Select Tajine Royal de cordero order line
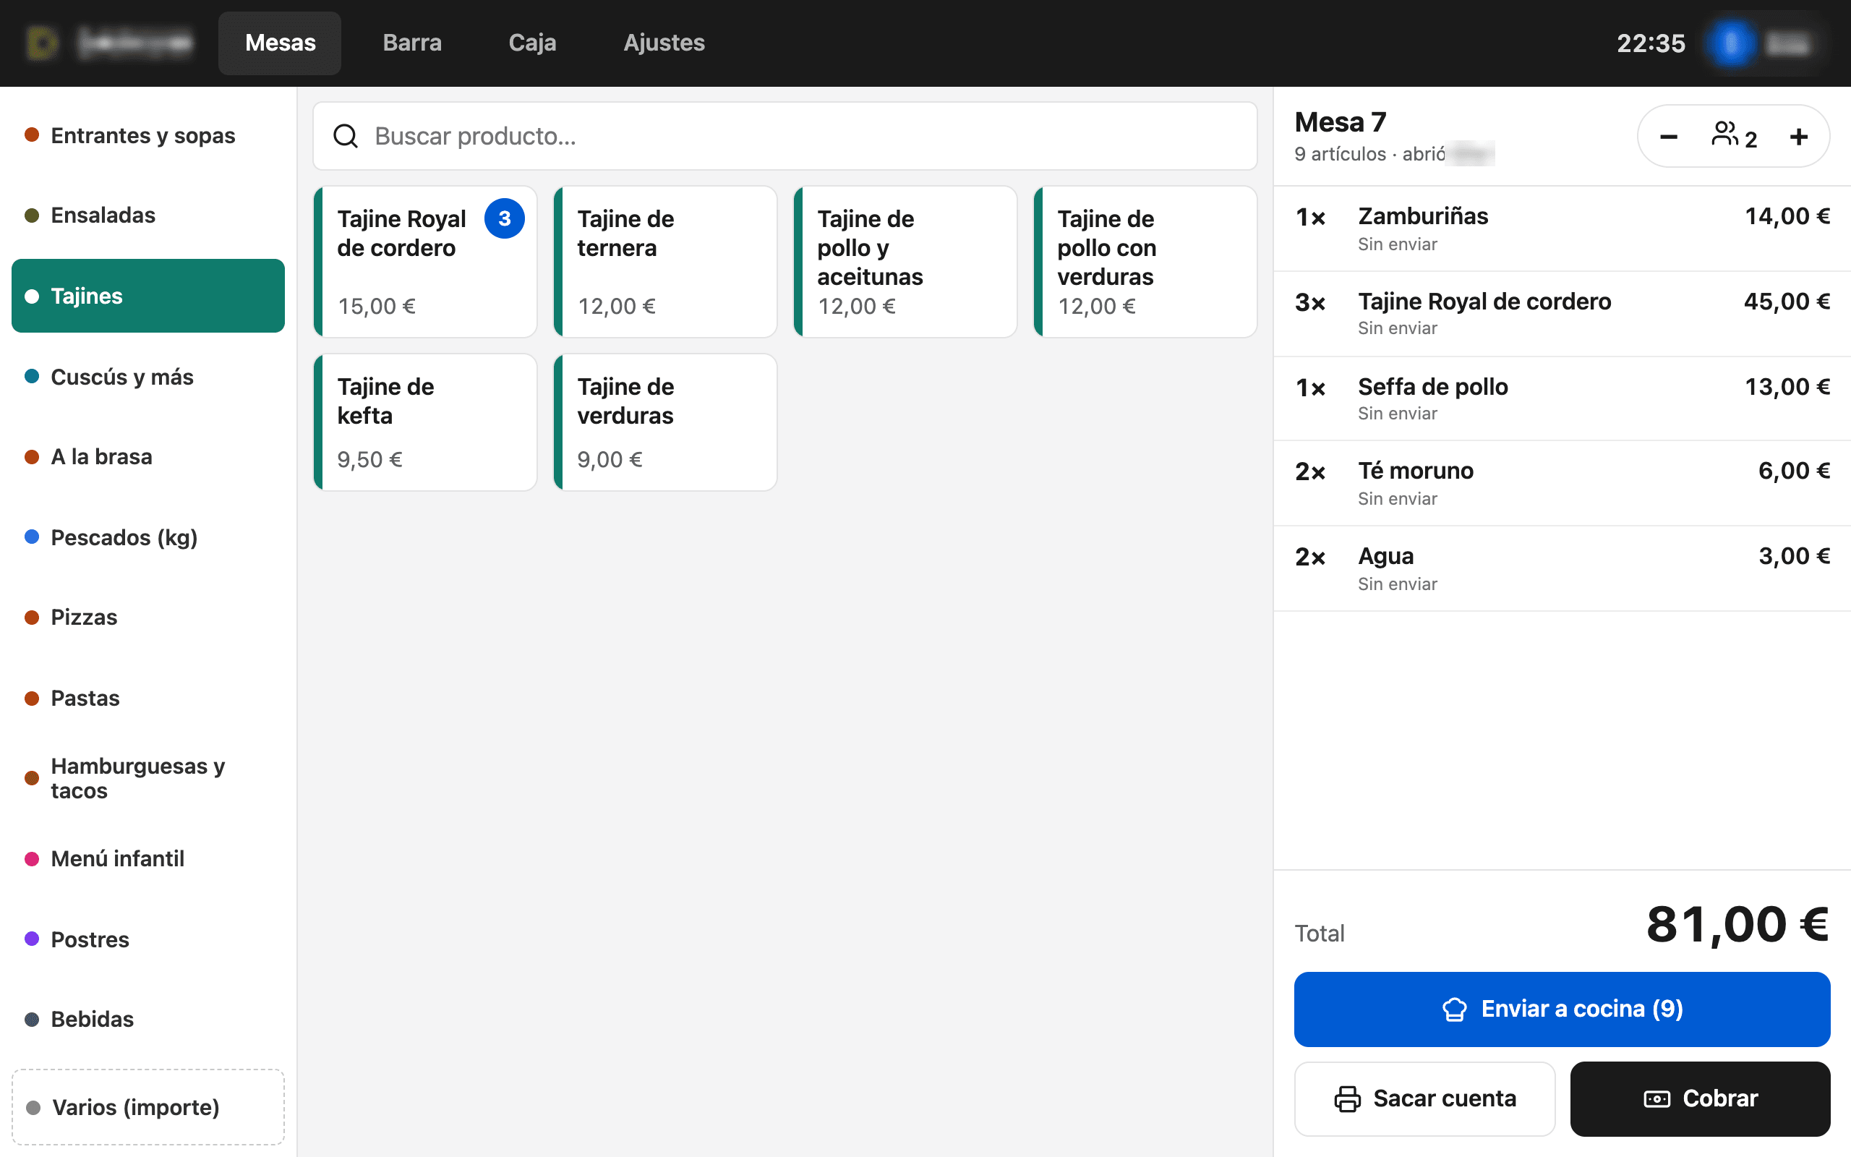Viewport: 1851px width, 1157px height. [x=1562, y=314]
